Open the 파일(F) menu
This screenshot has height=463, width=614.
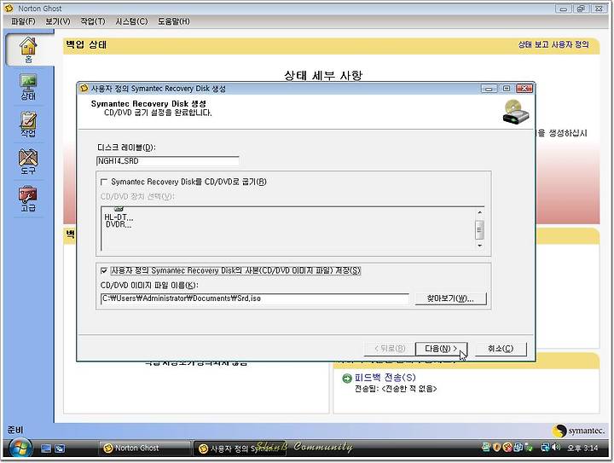point(23,21)
